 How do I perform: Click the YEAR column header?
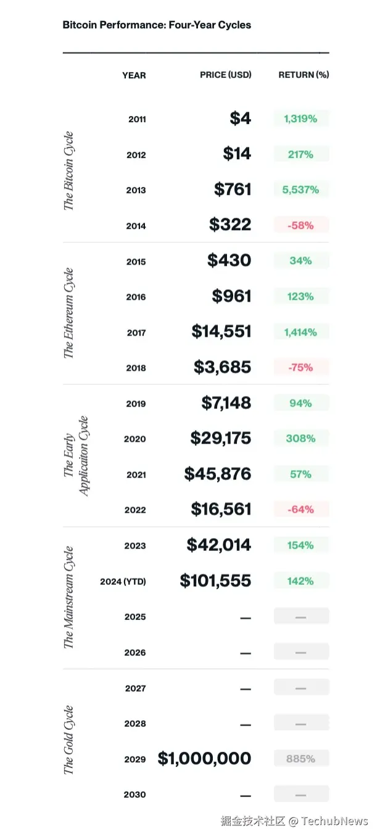pos(134,75)
